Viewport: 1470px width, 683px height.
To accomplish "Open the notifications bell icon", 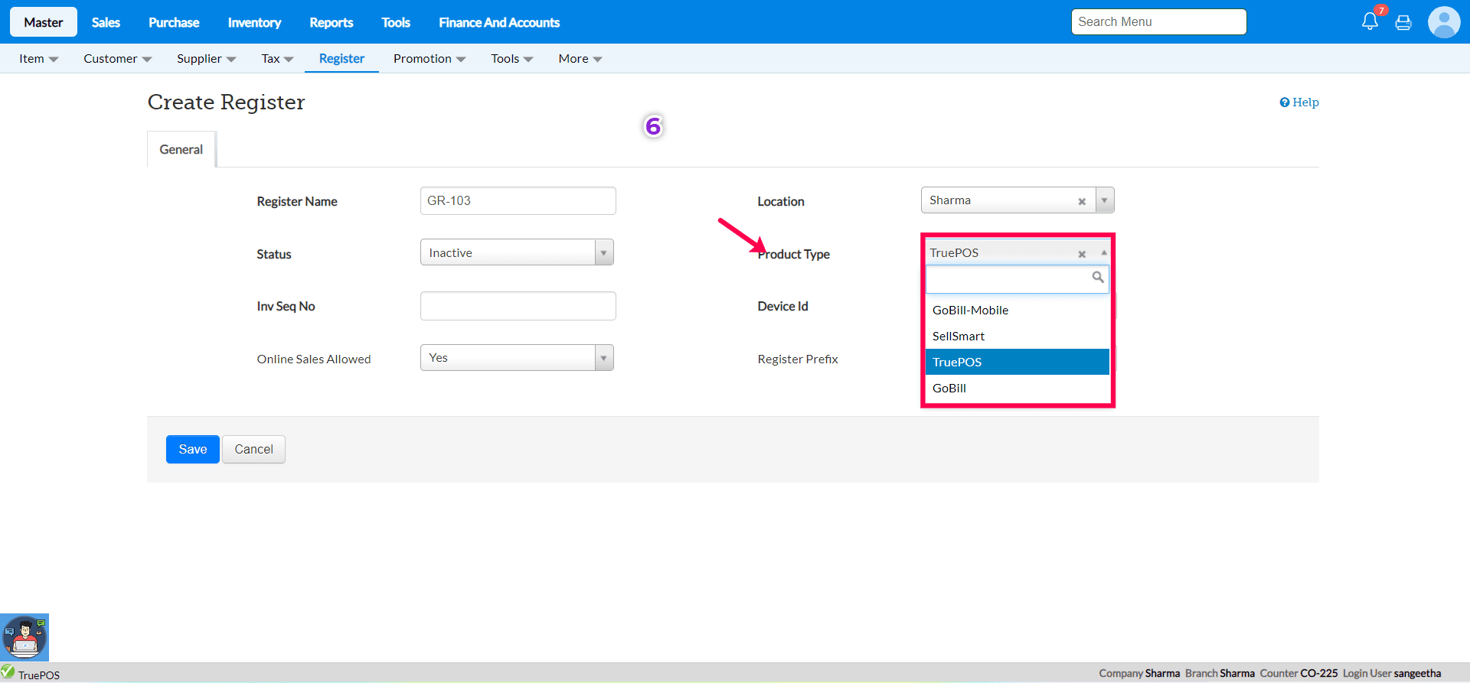I will coord(1370,21).
